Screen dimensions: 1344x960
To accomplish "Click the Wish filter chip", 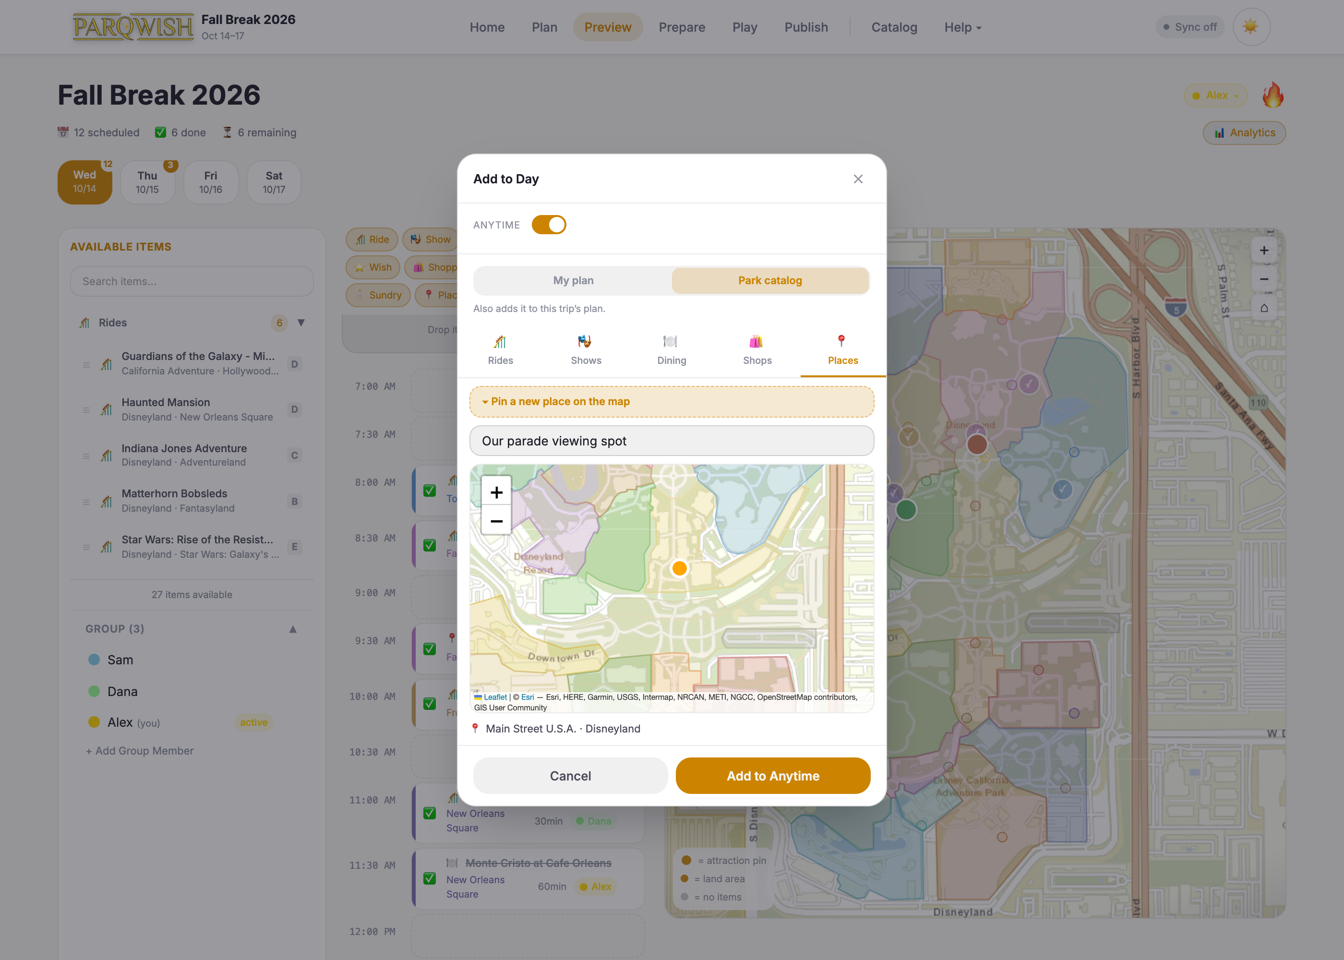I will (373, 267).
